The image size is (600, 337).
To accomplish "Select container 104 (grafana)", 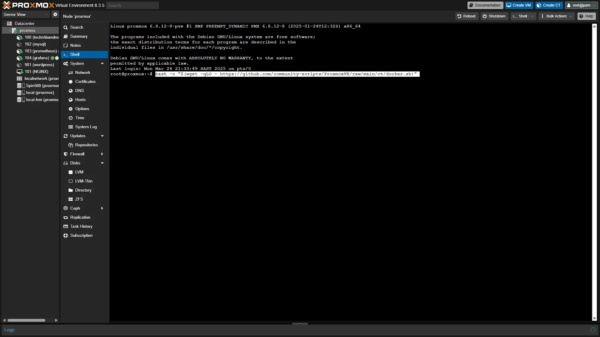I will pyautogui.click(x=33, y=58).
